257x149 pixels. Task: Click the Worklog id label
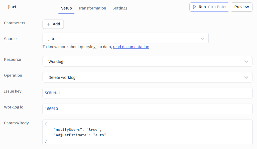(14, 107)
